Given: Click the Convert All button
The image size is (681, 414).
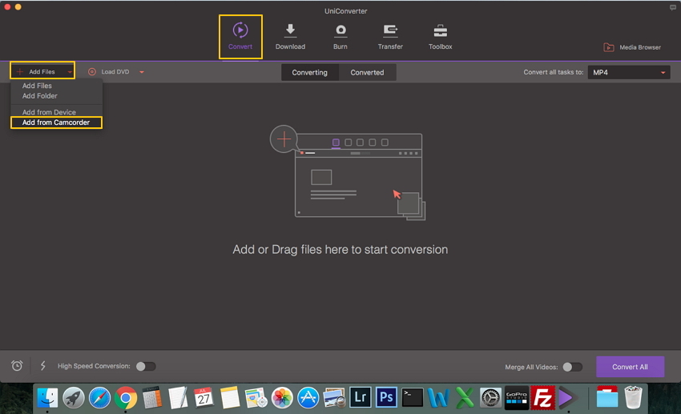Looking at the screenshot, I should [x=630, y=367].
